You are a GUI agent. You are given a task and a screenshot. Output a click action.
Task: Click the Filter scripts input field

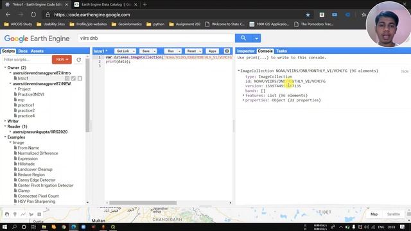tap(27, 60)
